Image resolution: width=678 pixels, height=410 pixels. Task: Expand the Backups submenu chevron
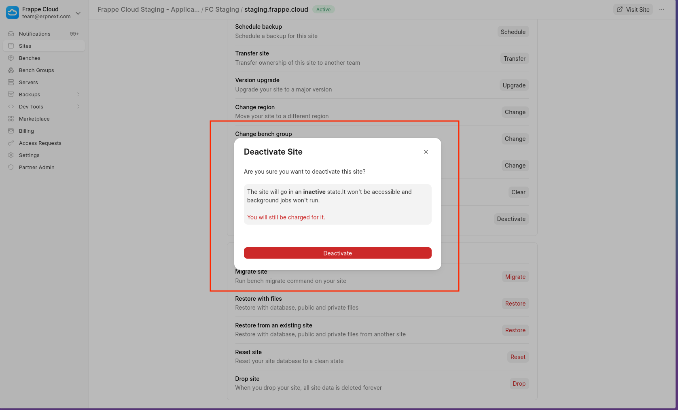[x=78, y=95]
